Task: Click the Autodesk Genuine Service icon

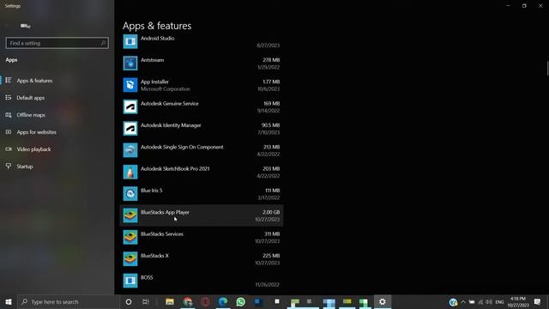Action: [130, 106]
